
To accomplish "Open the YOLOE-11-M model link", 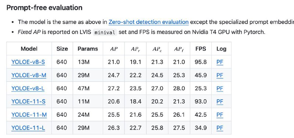I will pyautogui.click(x=29, y=115).
